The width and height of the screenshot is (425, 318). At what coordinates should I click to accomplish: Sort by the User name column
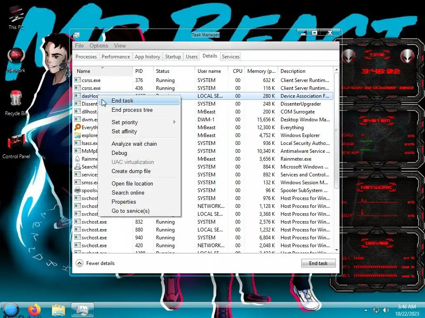(211, 71)
